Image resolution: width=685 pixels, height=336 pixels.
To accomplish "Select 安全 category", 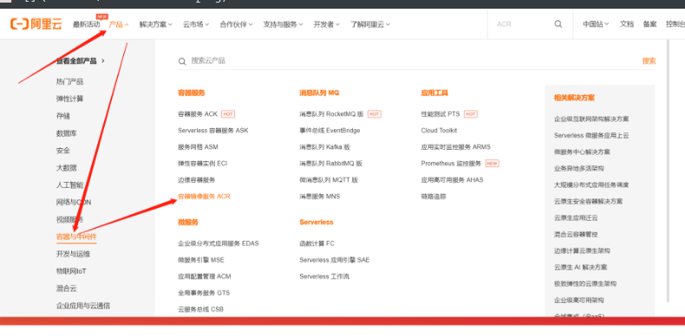I will 63,151.
